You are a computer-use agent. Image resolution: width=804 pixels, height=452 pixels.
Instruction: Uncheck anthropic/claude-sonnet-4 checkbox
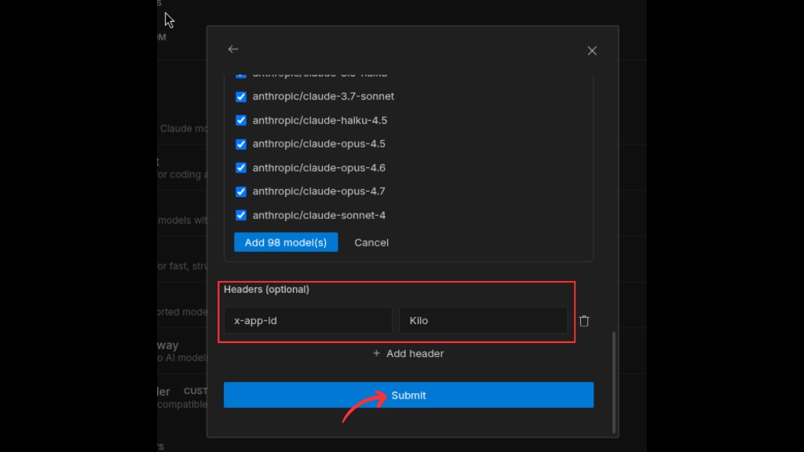pyautogui.click(x=240, y=215)
